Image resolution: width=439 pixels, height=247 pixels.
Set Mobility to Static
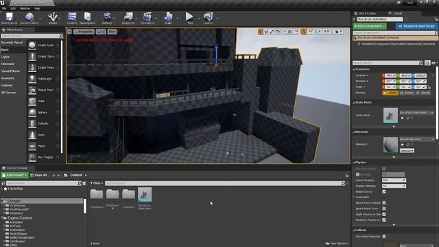point(390,93)
